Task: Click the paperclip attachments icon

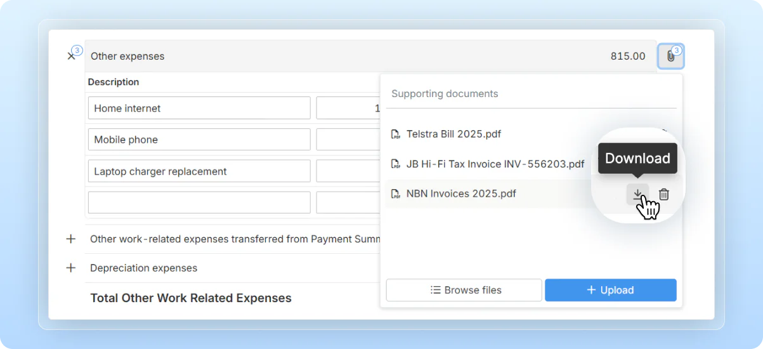Action: [x=670, y=56]
